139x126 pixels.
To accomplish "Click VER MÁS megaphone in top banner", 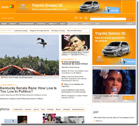I will coord(112,10).
